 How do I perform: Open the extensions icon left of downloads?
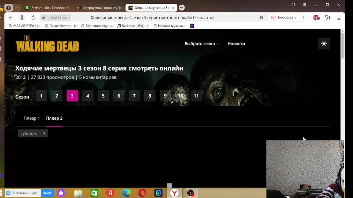click(x=327, y=18)
